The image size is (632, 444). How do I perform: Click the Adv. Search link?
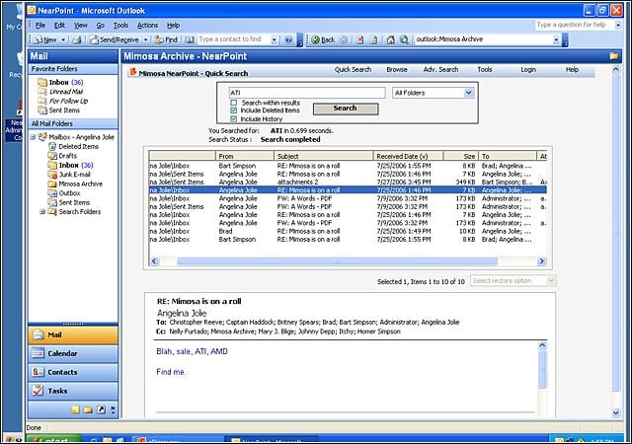click(440, 69)
